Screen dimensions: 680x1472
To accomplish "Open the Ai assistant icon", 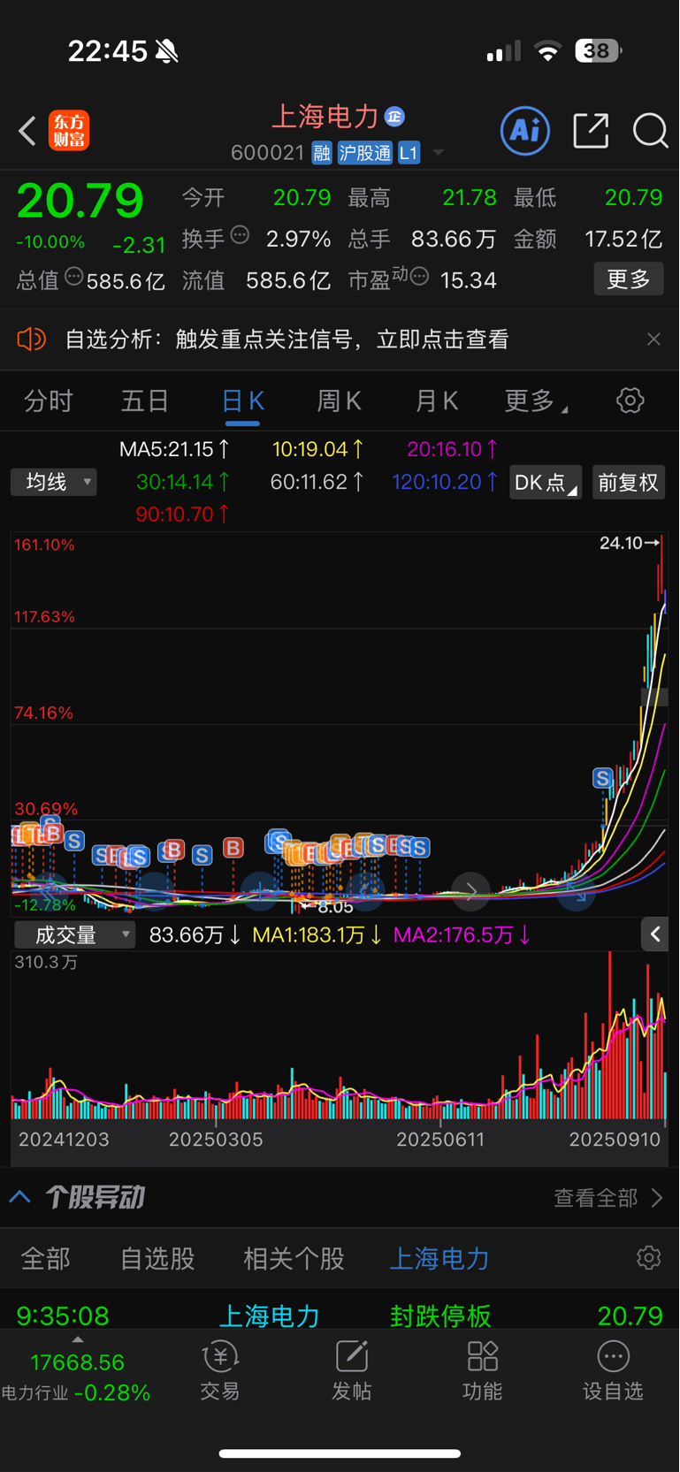I will click(x=525, y=131).
